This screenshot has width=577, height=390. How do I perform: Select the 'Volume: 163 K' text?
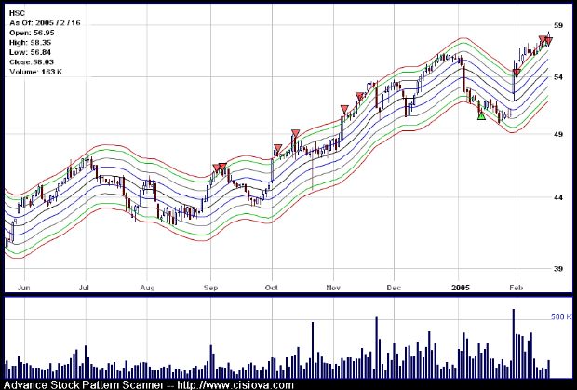pyautogui.click(x=35, y=72)
